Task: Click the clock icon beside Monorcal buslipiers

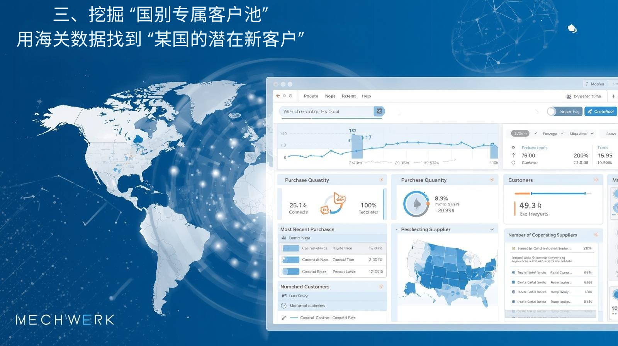Action: pos(284,306)
